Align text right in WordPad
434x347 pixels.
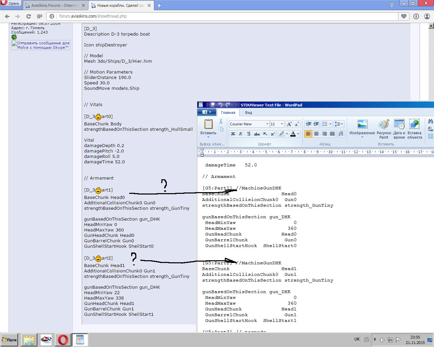coord(324,134)
